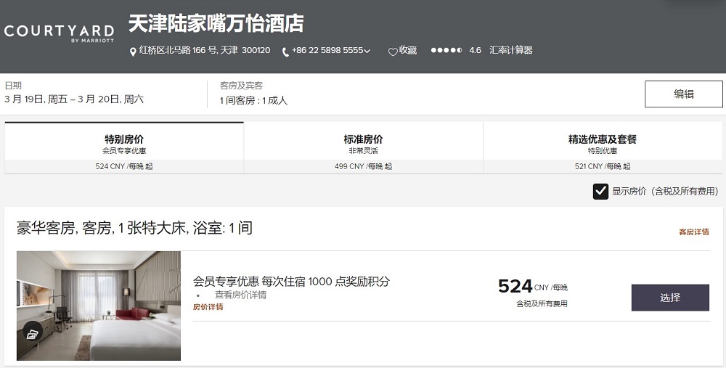
Task: Open the photo gallery icon on room image
Action: point(33,332)
